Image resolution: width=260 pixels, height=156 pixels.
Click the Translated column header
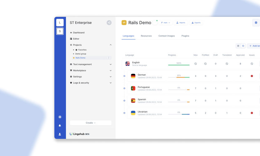coord(227,55)
